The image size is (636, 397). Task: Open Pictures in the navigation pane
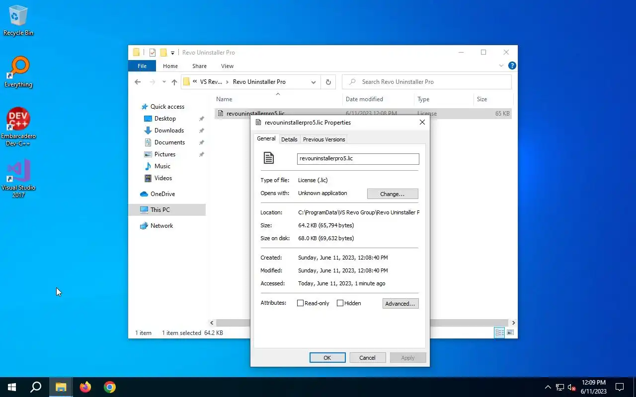click(165, 154)
